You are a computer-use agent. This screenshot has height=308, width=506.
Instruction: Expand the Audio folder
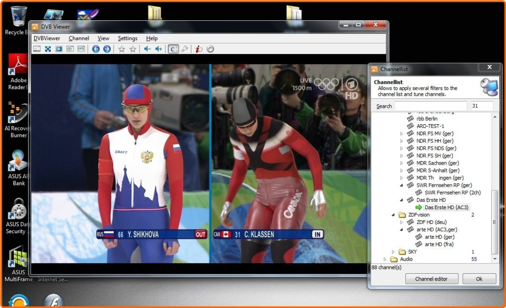tap(384, 259)
